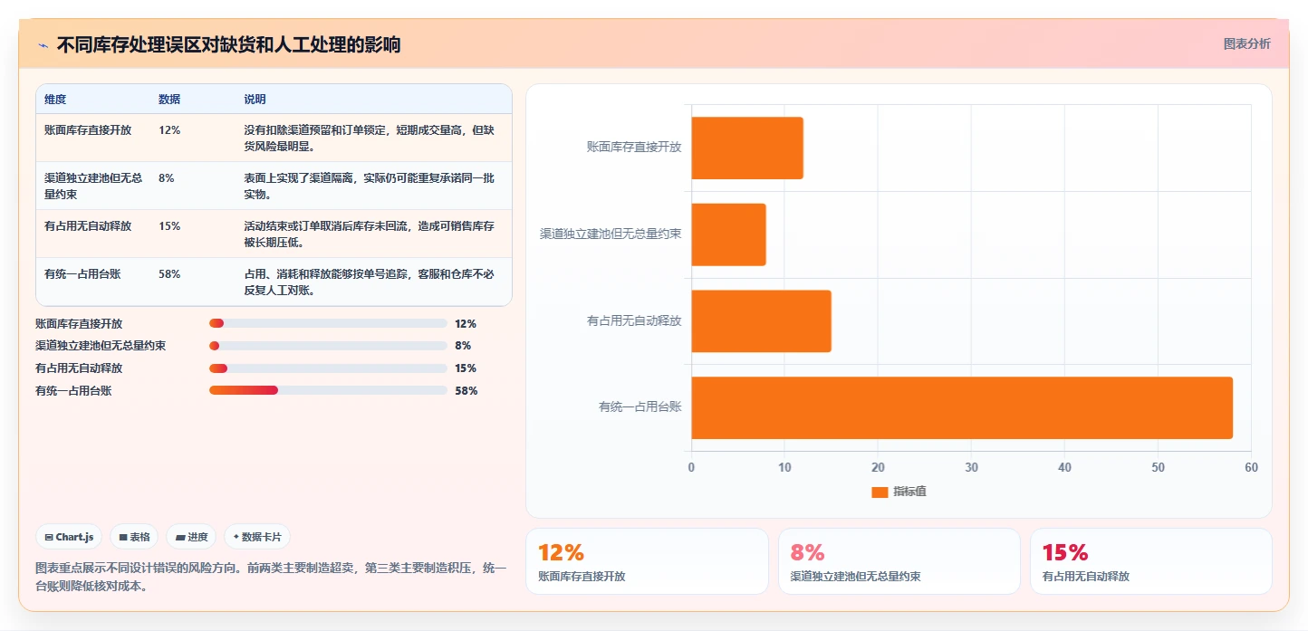The height and width of the screenshot is (631, 1308).
Task: Click table cell 账面库存直接开放
Action: pyautogui.click(x=88, y=129)
